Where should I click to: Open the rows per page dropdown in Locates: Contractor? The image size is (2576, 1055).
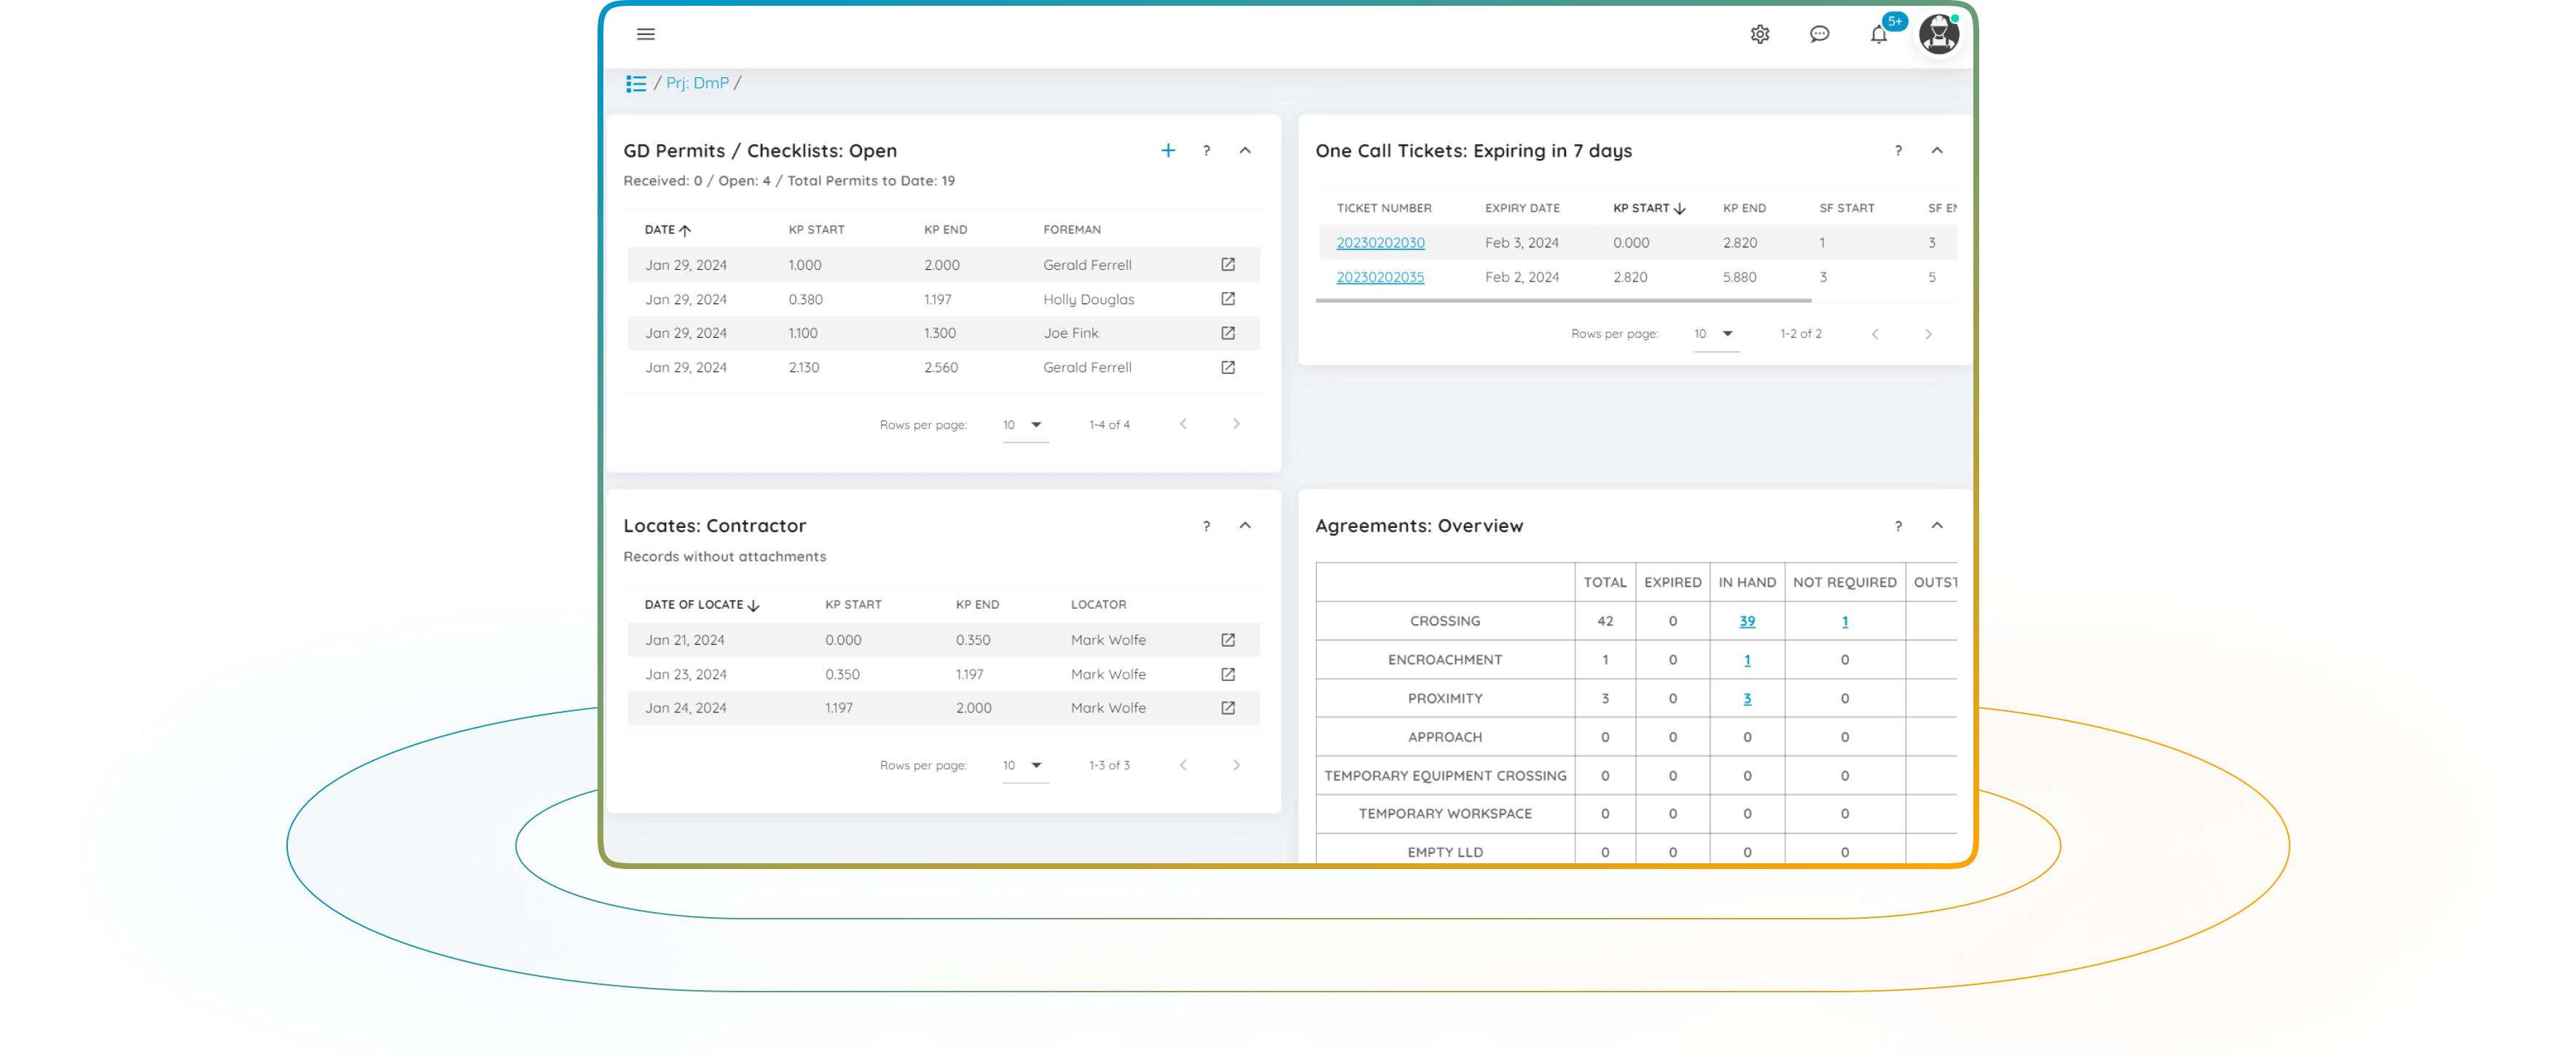click(x=1024, y=766)
